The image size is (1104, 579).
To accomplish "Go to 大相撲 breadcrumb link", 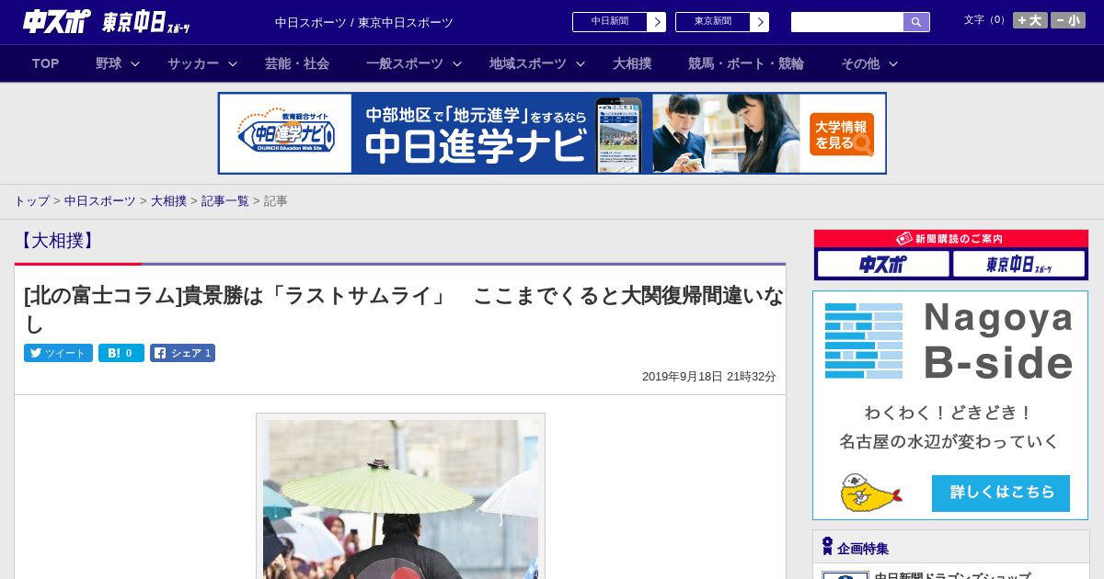I will click(x=168, y=200).
